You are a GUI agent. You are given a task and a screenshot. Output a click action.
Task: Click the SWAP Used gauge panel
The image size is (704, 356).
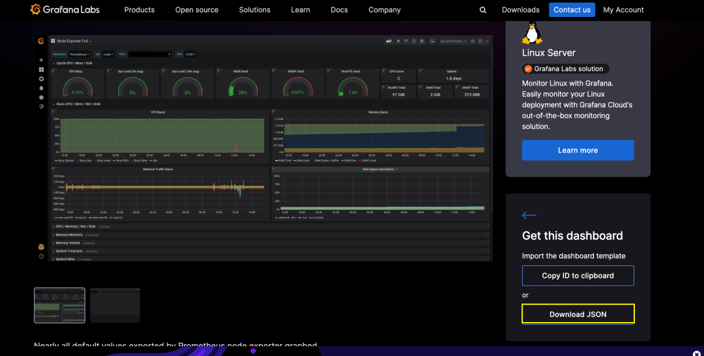point(298,83)
